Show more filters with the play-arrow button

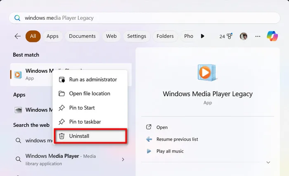[203, 36]
